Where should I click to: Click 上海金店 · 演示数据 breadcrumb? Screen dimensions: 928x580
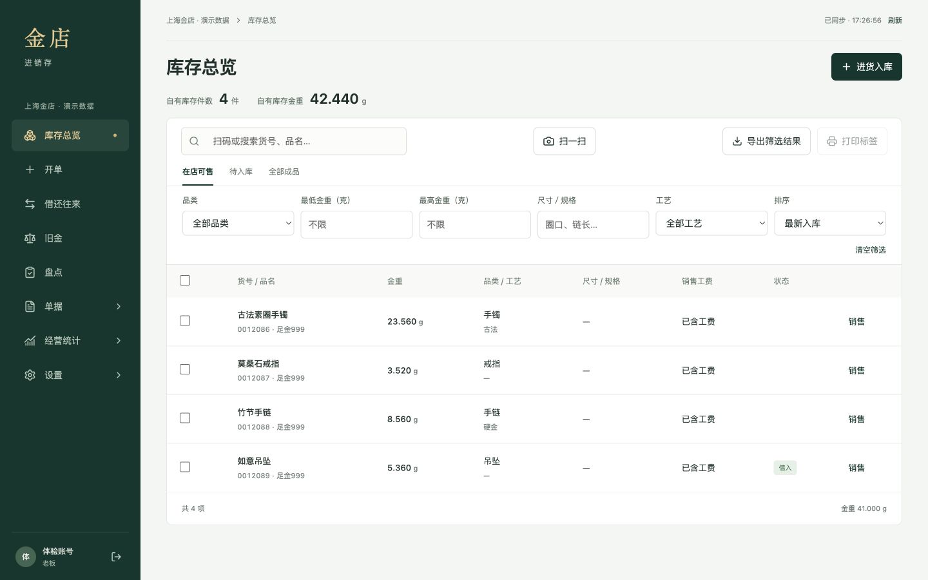point(198,21)
